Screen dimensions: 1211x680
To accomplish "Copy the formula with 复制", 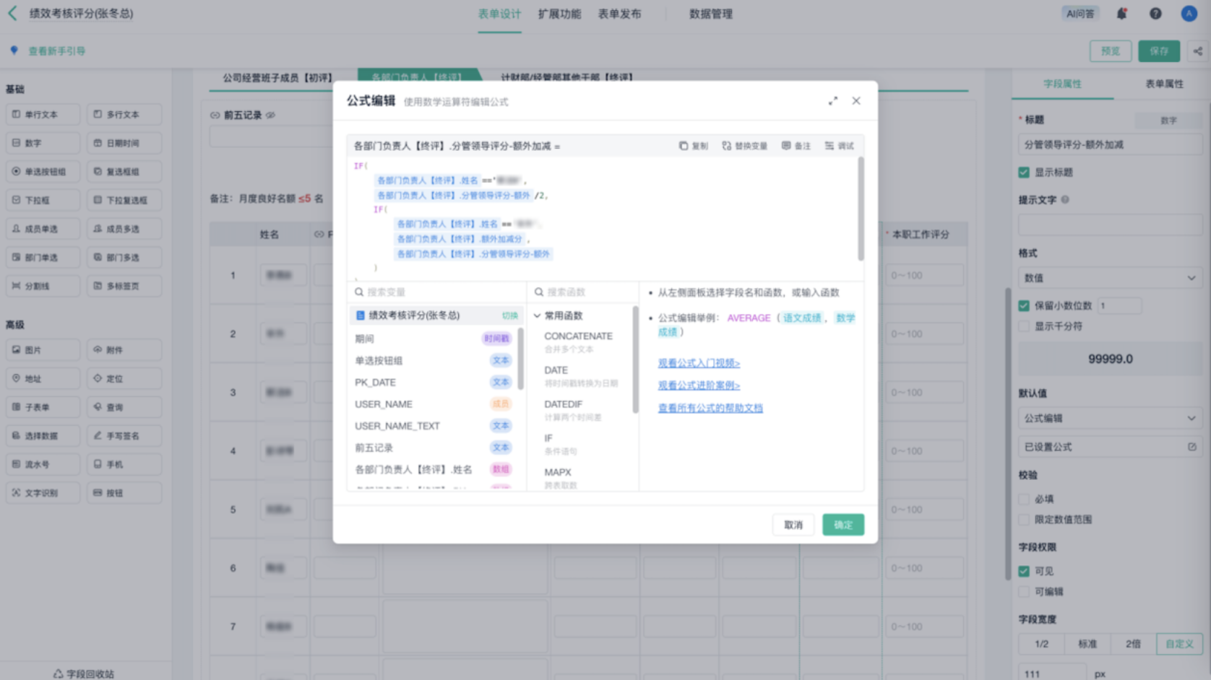I will pos(694,146).
